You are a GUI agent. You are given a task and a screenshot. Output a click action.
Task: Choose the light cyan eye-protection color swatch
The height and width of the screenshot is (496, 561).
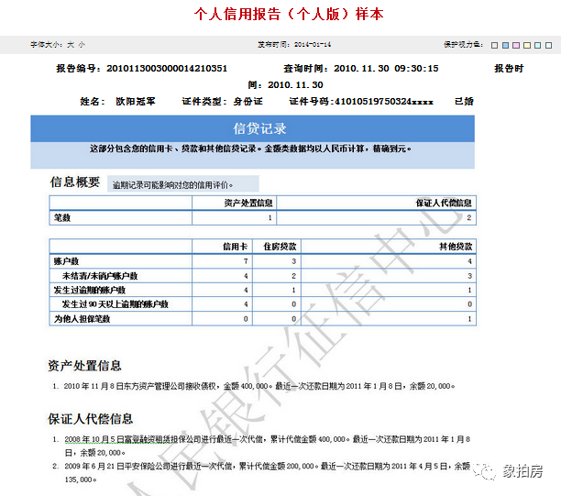click(x=537, y=46)
